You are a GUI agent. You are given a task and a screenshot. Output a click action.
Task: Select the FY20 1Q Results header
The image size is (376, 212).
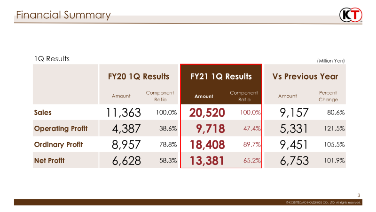[x=139, y=76]
